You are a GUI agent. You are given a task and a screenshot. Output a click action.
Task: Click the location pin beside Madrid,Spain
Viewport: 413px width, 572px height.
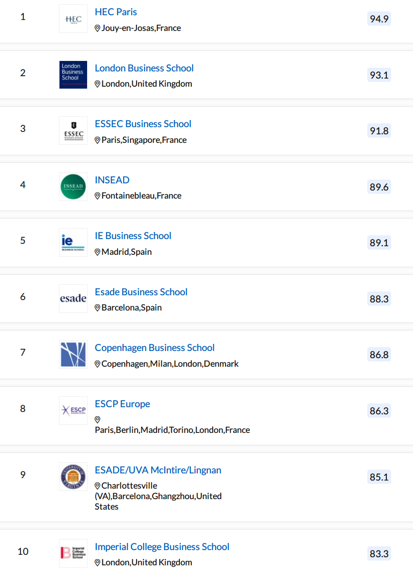98,252
